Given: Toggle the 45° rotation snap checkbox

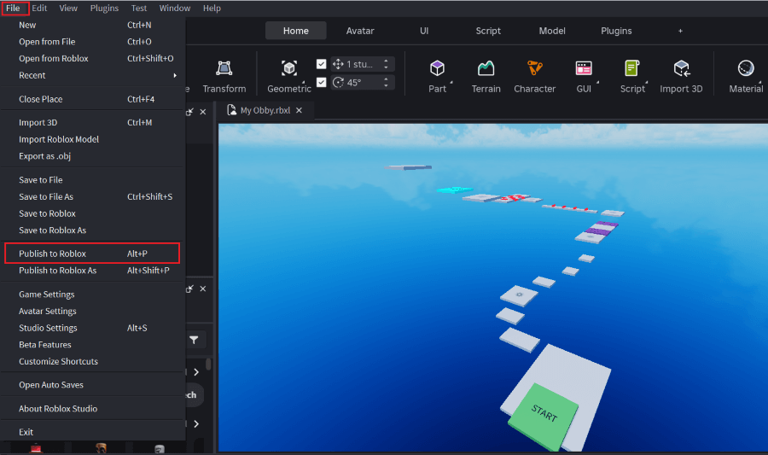Looking at the screenshot, I should click(322, 82).
